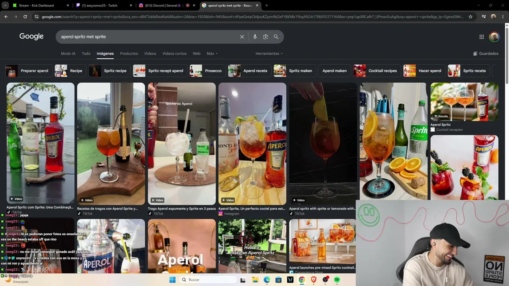This screenshot has height=286, width=509.
Task: Open OBS Studio from the taskbar
Action: (325, 280)
